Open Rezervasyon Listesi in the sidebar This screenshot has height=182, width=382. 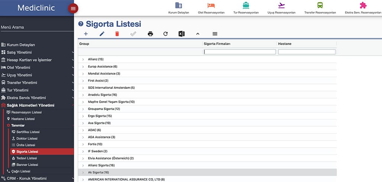(26, 112)
